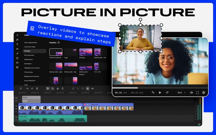The image size is (216, 135).
Task: Hide the Sticker track with eye icon
Action: click(16, 98)
